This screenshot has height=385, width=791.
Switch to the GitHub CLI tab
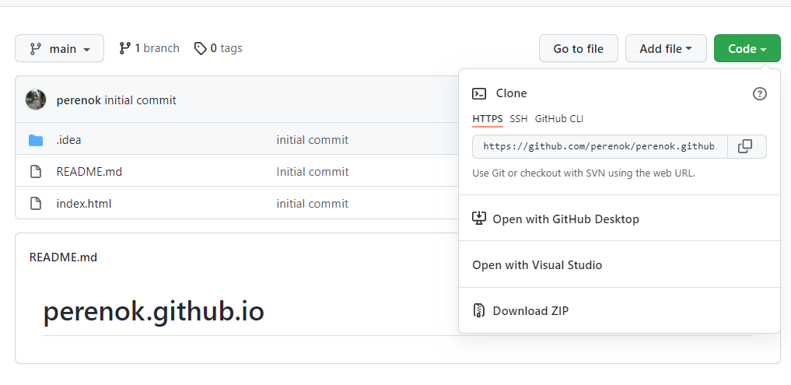pyautogui.click(x=559, y=119)
